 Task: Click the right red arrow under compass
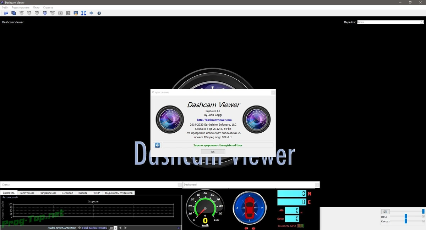253,228
